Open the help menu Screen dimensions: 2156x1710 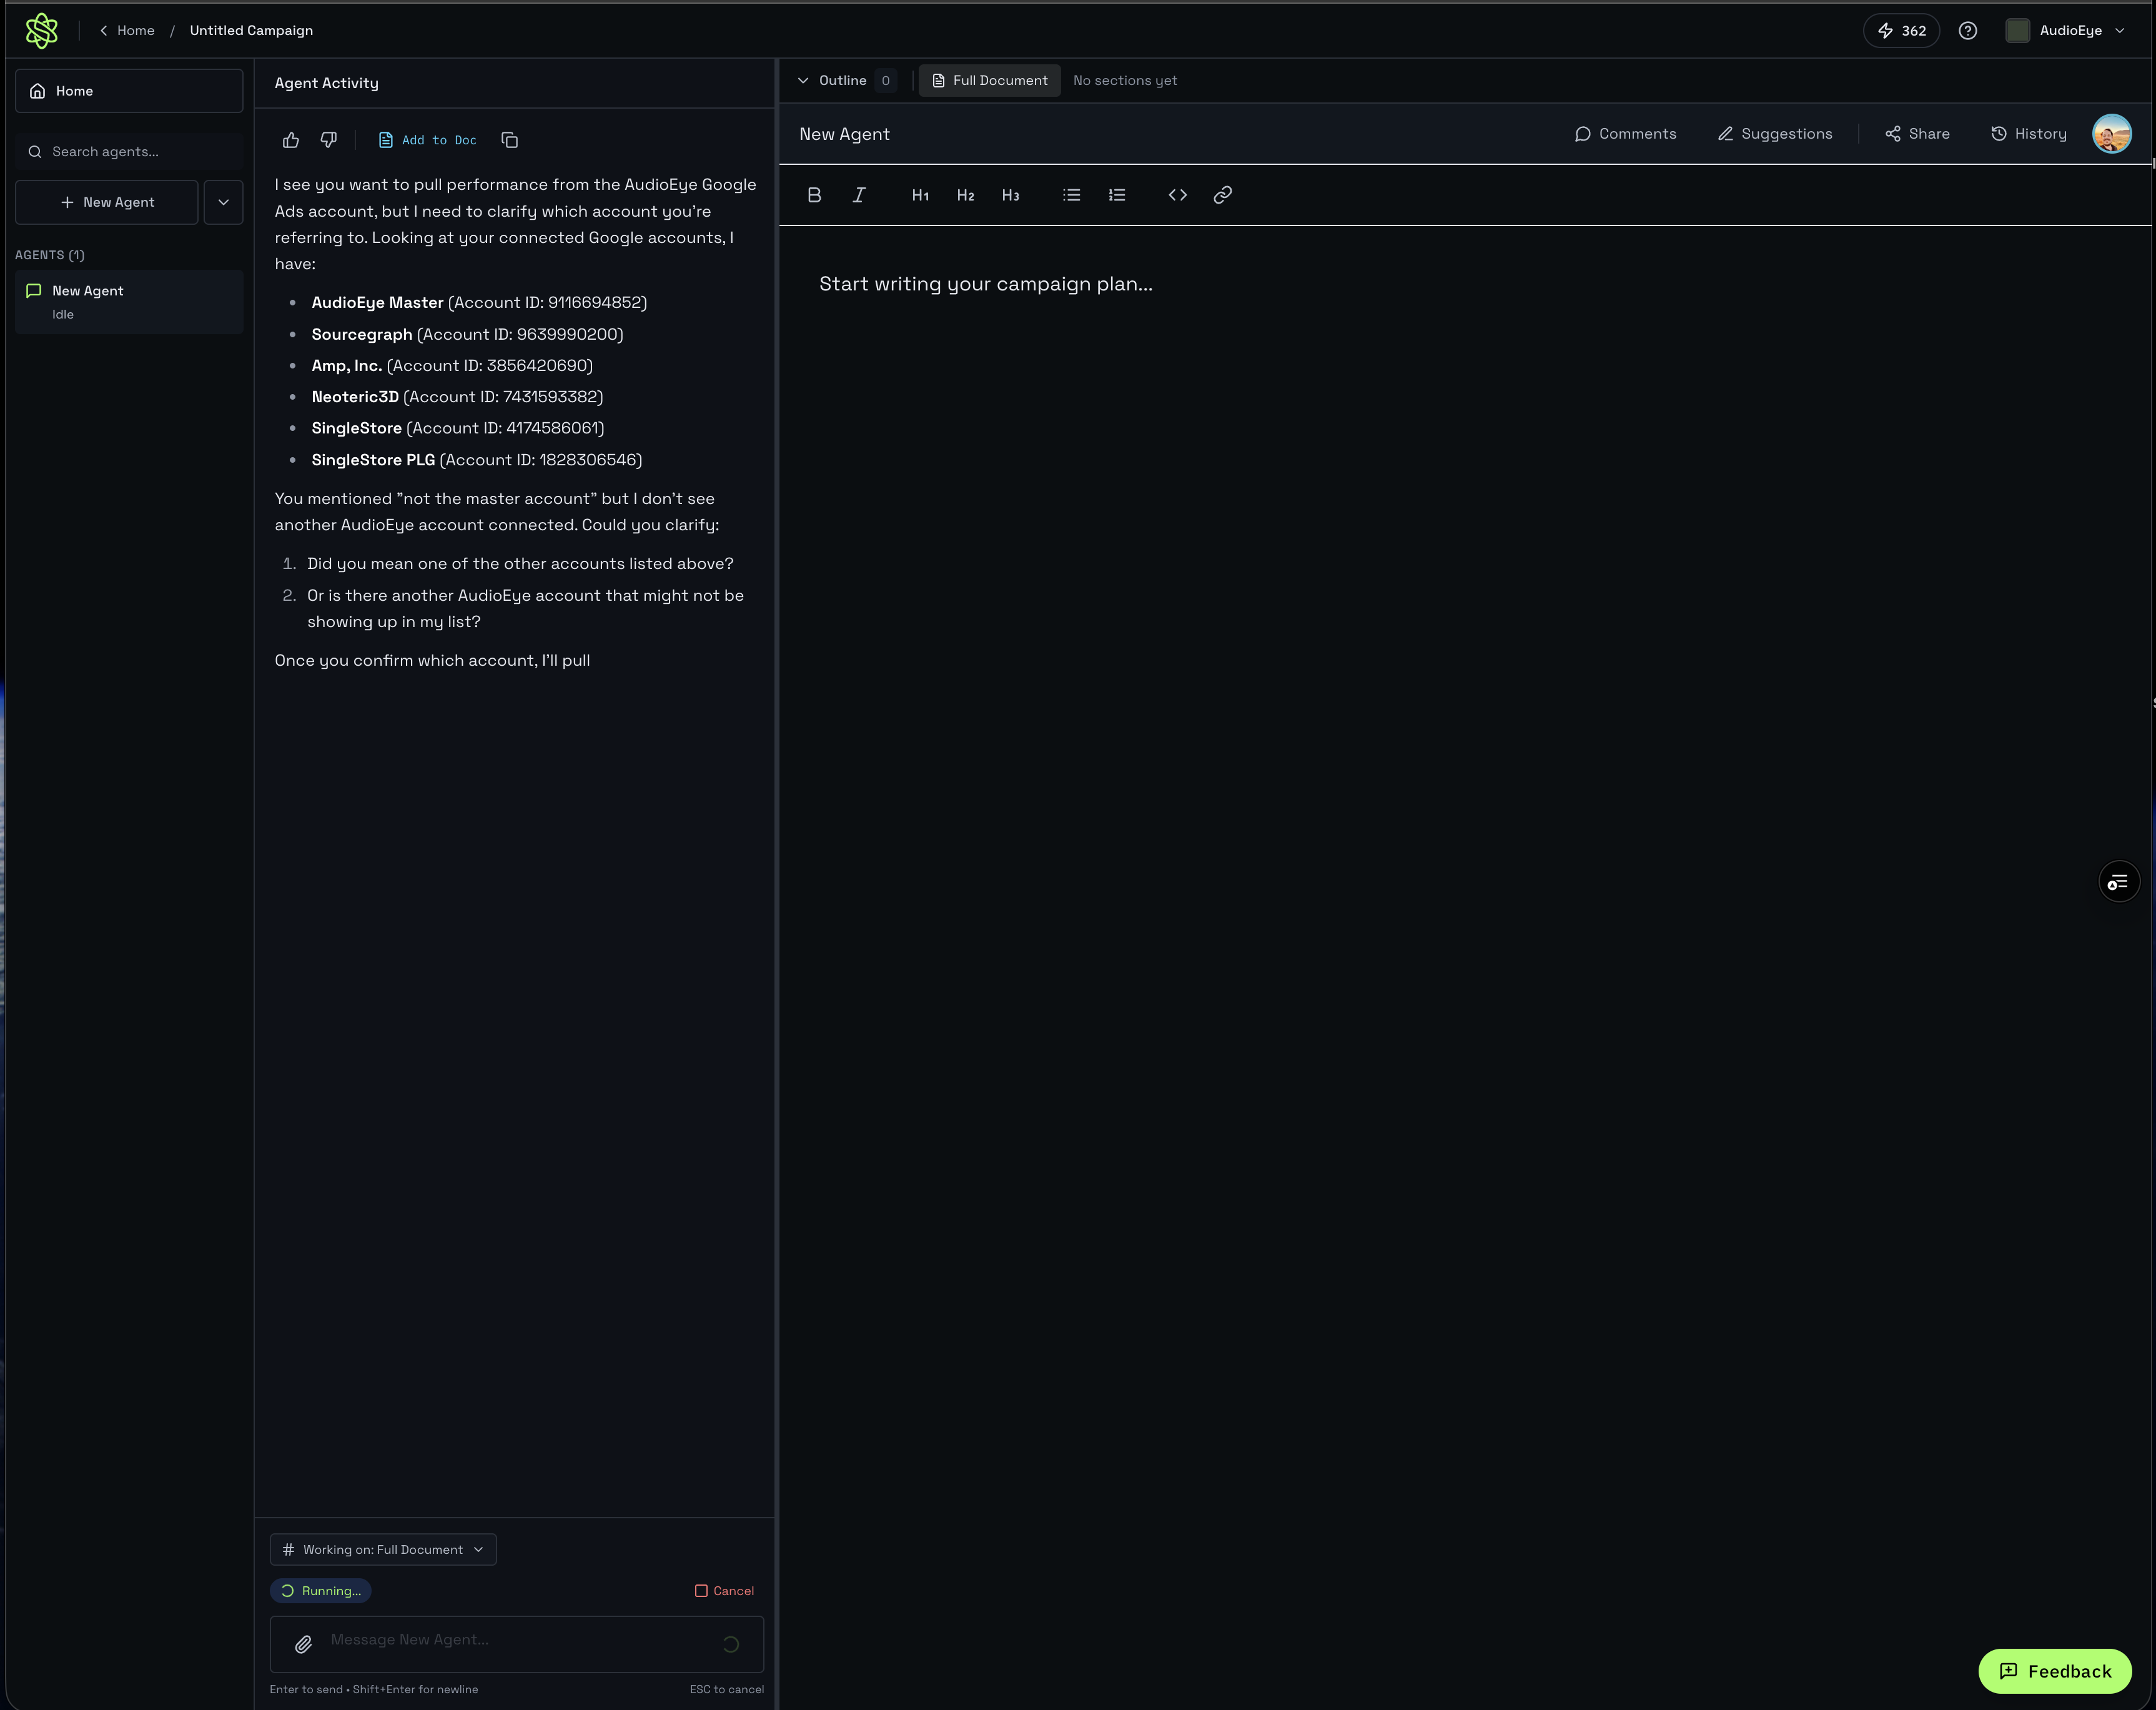click(1968, 31)
